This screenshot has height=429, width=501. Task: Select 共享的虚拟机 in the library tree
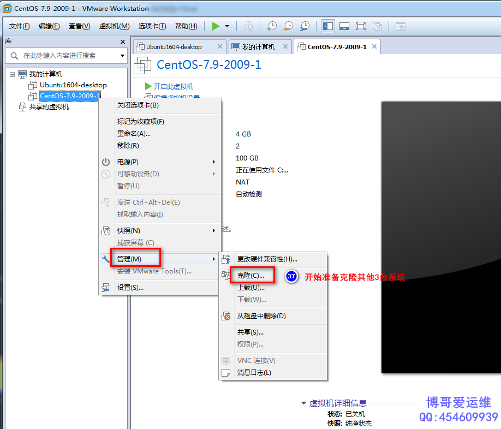pos(49,106)
